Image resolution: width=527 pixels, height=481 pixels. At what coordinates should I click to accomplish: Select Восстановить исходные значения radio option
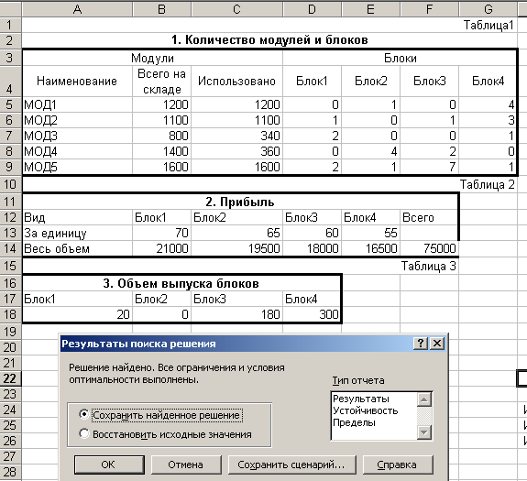(165, 434)
